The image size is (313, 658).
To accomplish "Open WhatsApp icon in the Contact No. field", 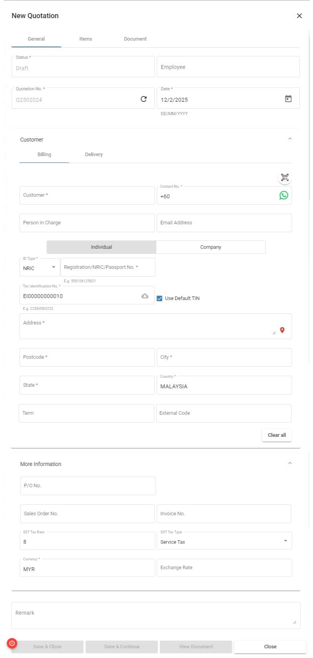I will (x=284, y=195).
